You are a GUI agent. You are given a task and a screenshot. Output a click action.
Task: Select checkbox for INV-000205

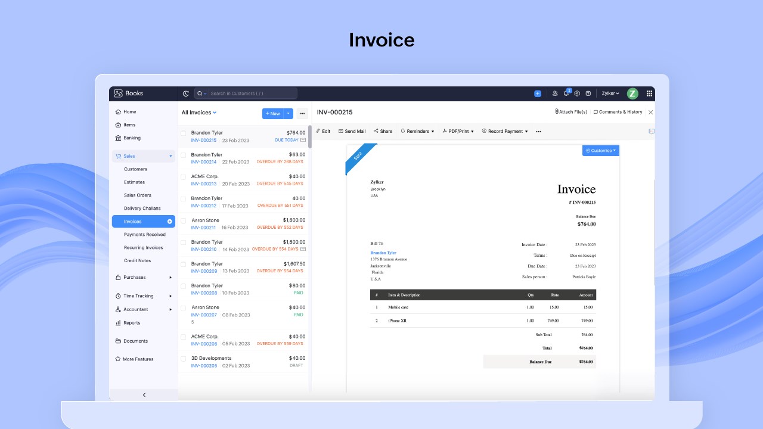(x=184, y=359)
